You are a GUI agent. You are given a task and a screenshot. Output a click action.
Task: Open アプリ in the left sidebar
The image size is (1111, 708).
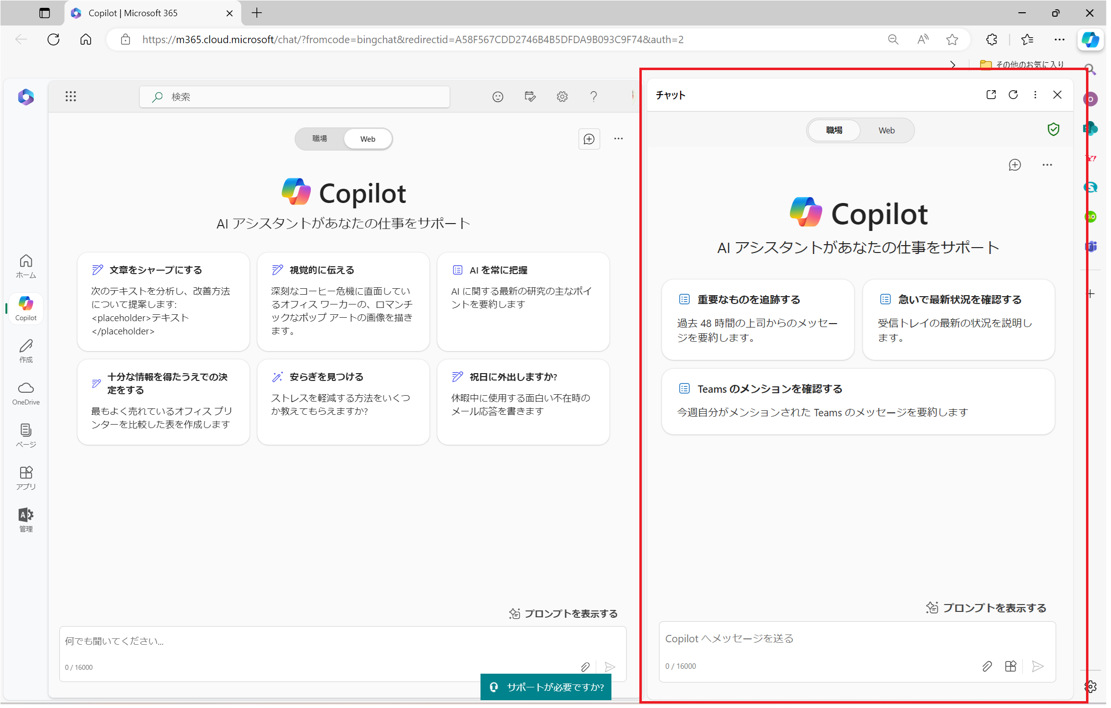point(26,478)
